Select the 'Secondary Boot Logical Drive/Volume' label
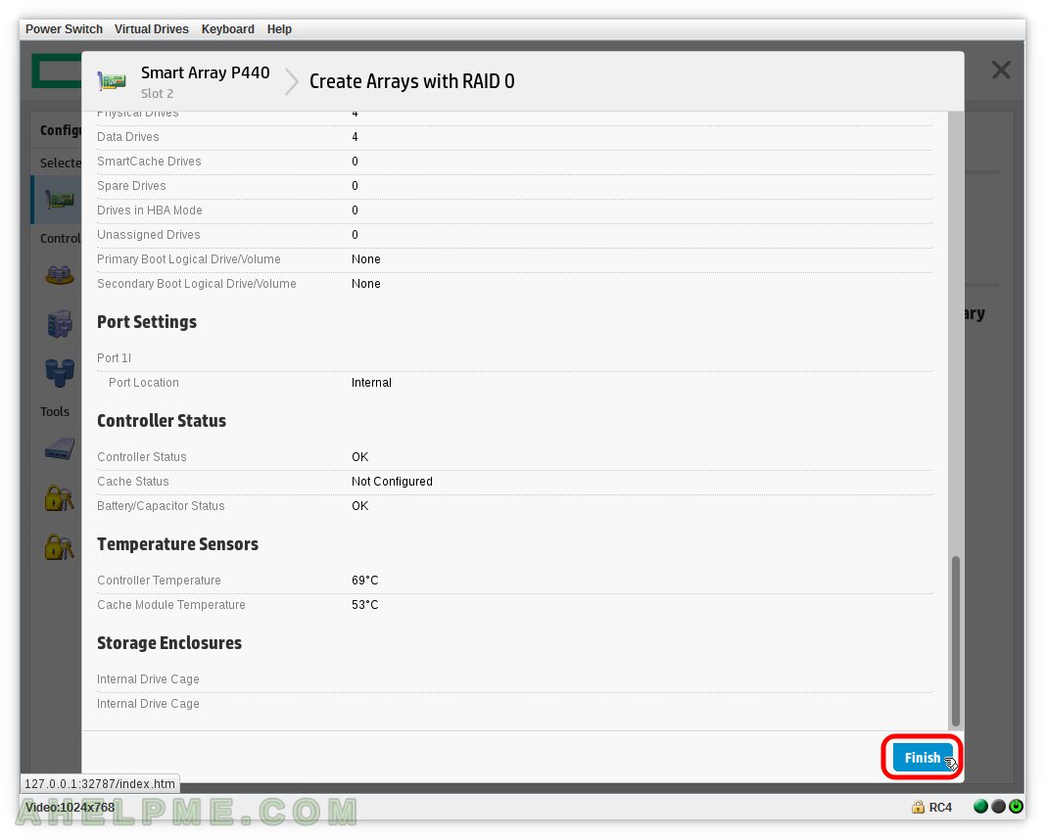The width and height of the screenshot is (1045, 839). (197, 285)
